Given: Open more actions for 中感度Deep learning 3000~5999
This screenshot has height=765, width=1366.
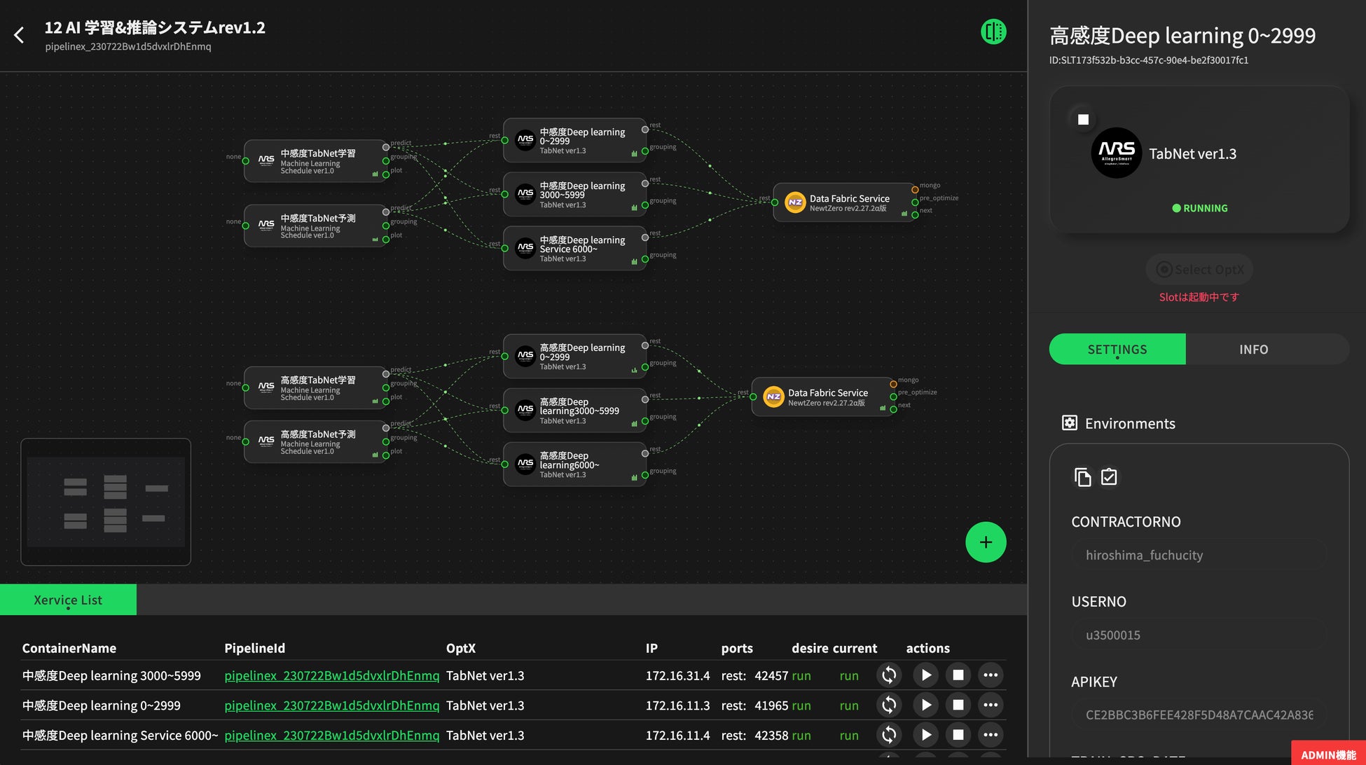Looking at the screenshot, I should [990, 675].
